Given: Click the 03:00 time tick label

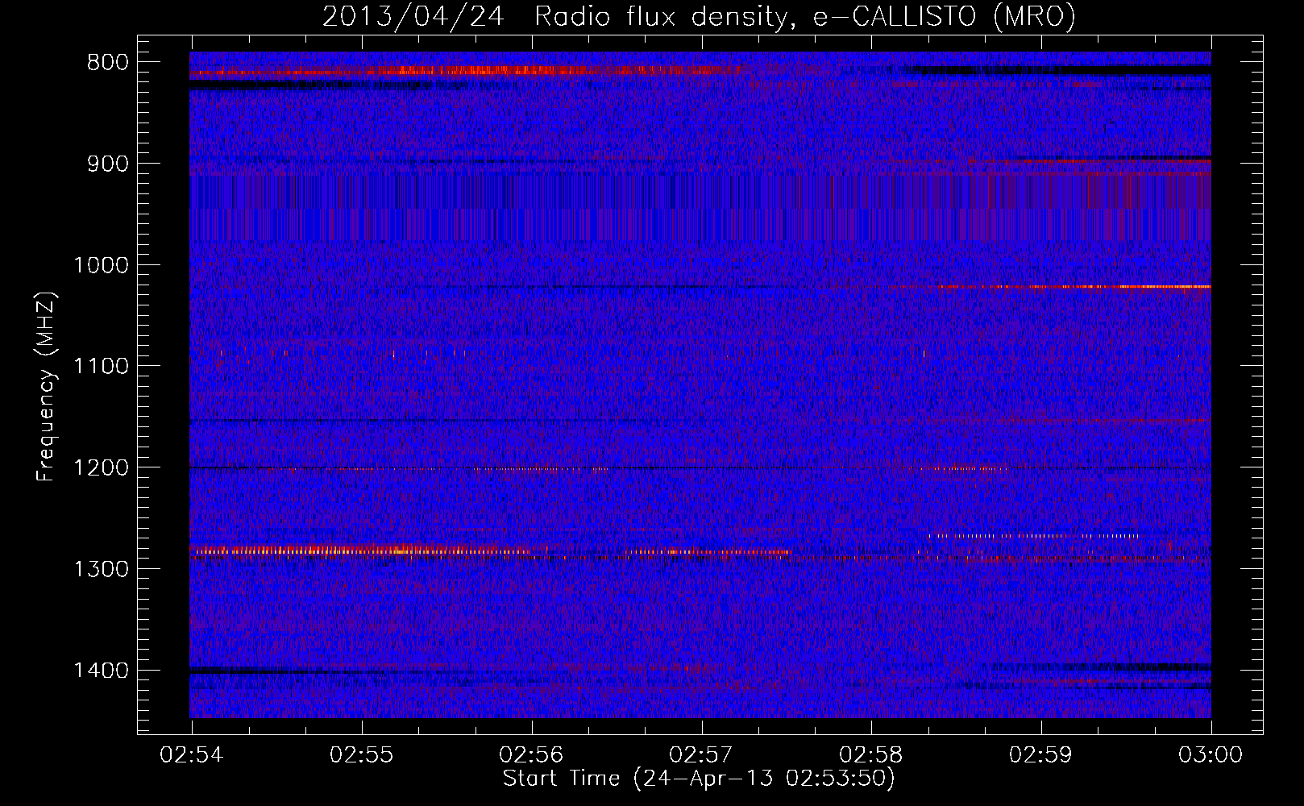Looking at the screenshot, I should [x=1211, y=754].
